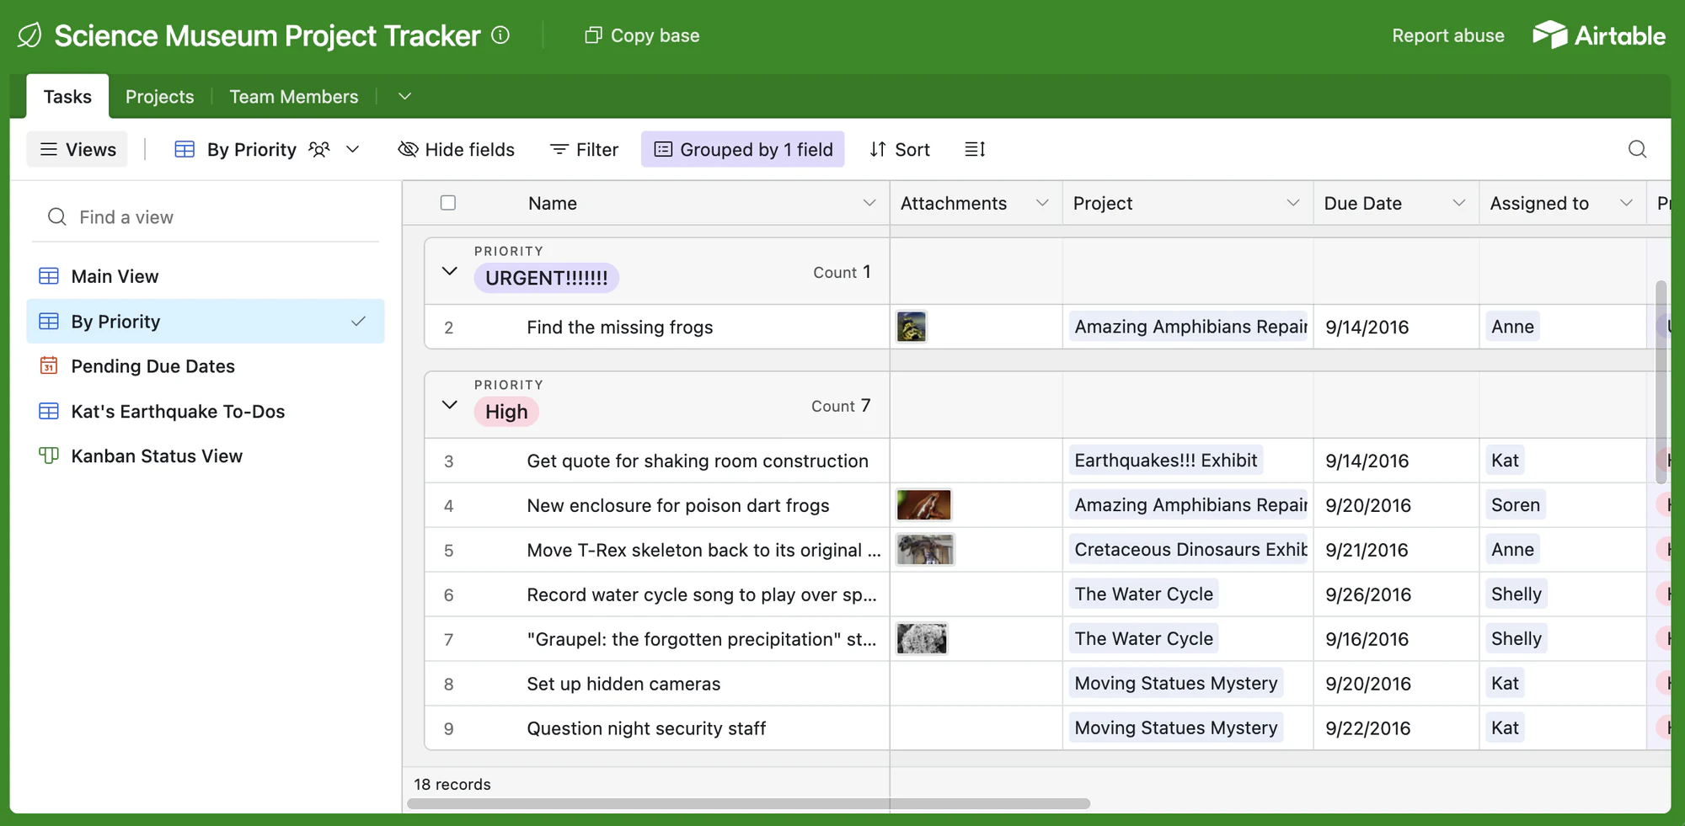
Task: Open the By Priority view dropdown arrow
Action: coord(353,149)
